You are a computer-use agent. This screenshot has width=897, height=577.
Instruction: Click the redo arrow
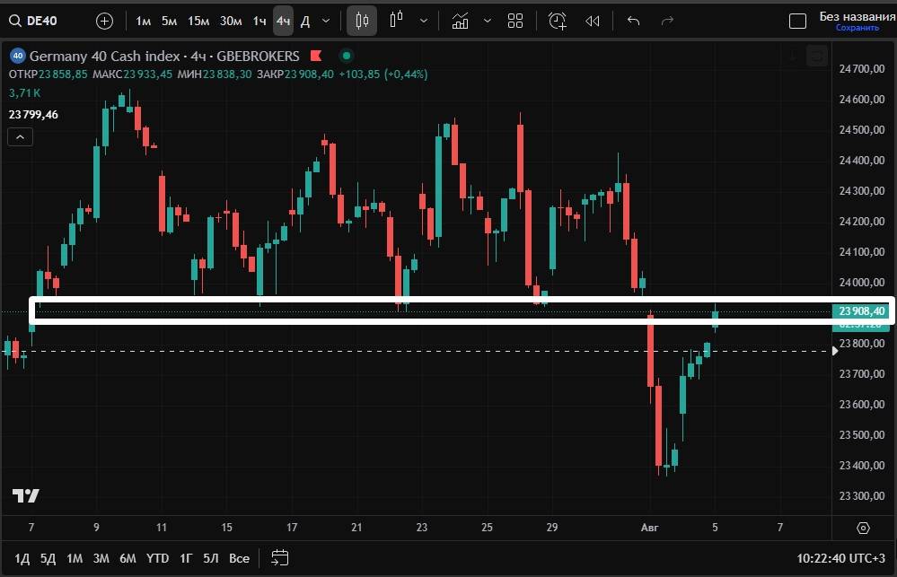pyautogui.click(x=667, y=21)
